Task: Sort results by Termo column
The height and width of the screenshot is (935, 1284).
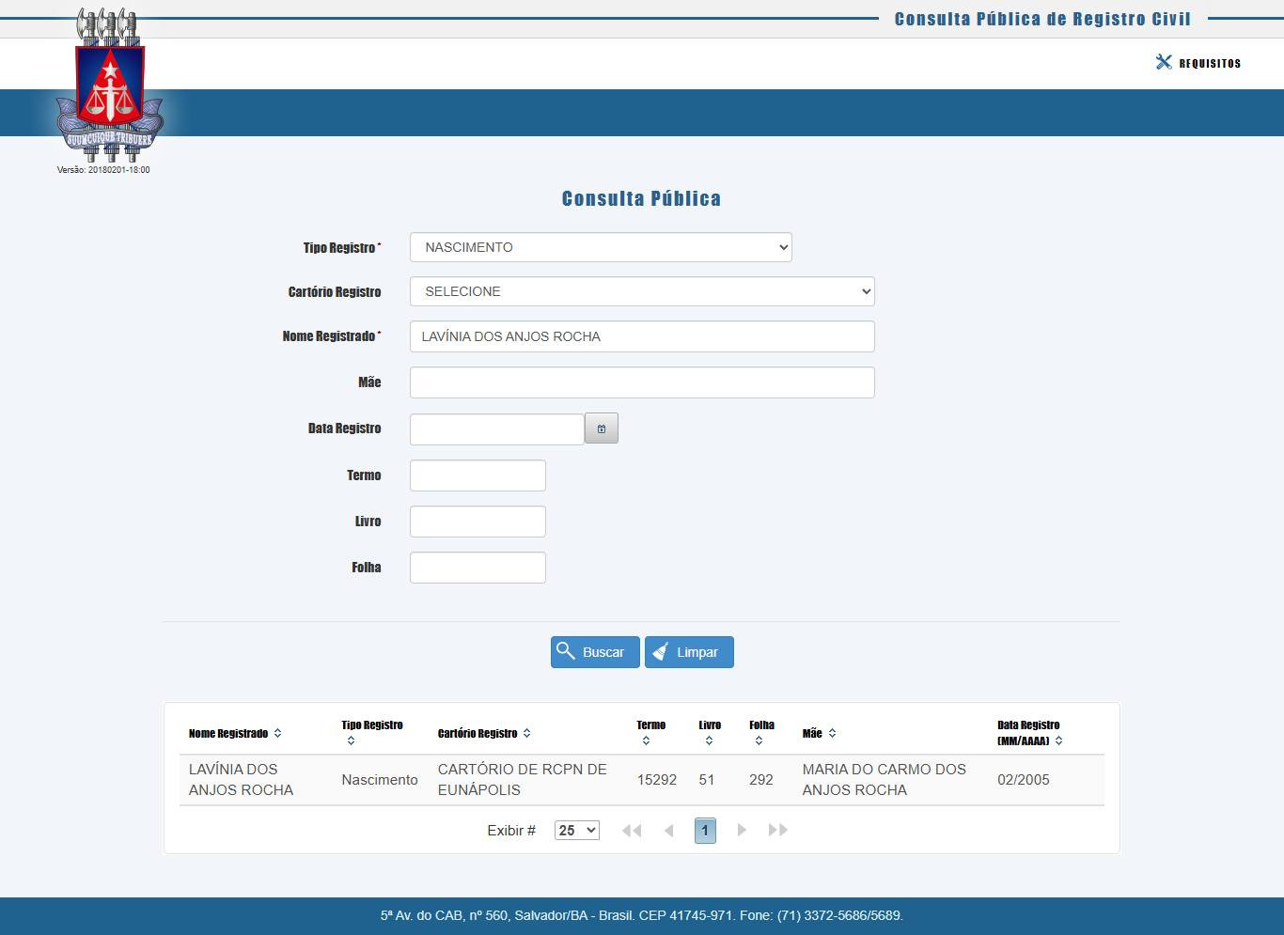Action: (x=646, y=741)
